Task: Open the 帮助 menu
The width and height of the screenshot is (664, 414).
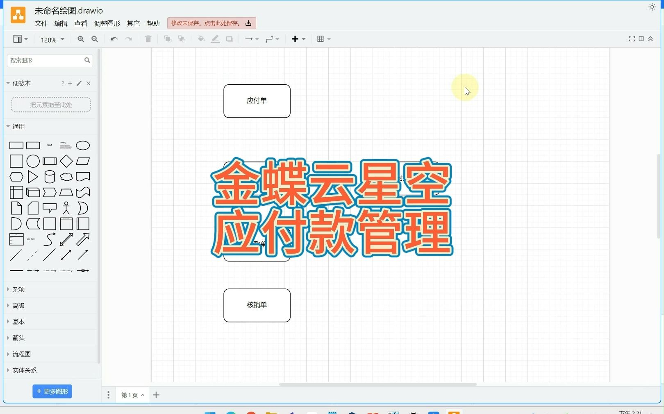Action: [x=153, y=23]
